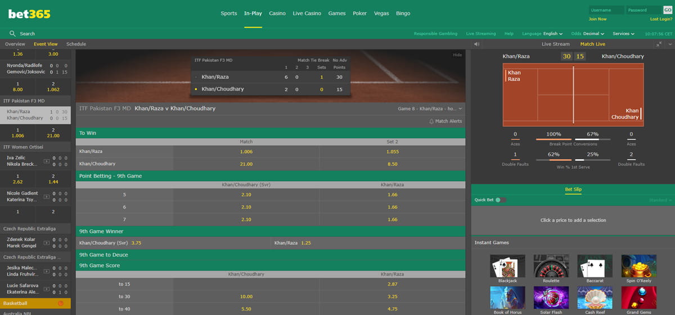Image resolution: width=675 pixels, height=315 pixels.
Task: Mute audio with the speaker icon
Action: tap(477, 44)
